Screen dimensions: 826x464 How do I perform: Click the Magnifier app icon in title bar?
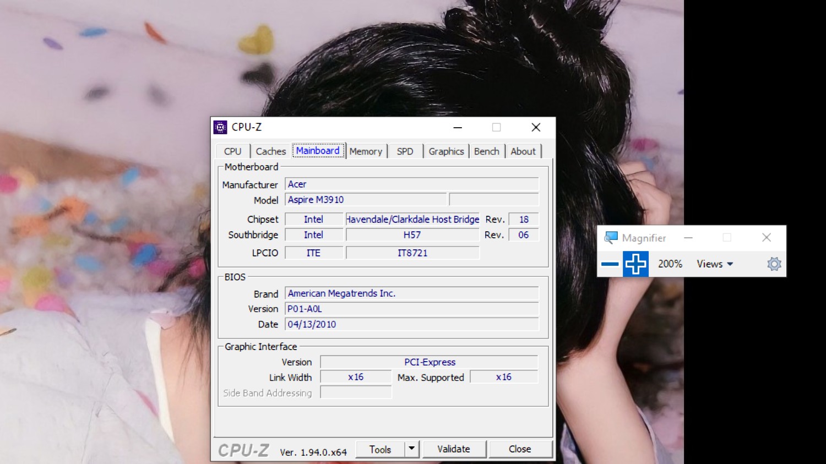click(611, 238)
